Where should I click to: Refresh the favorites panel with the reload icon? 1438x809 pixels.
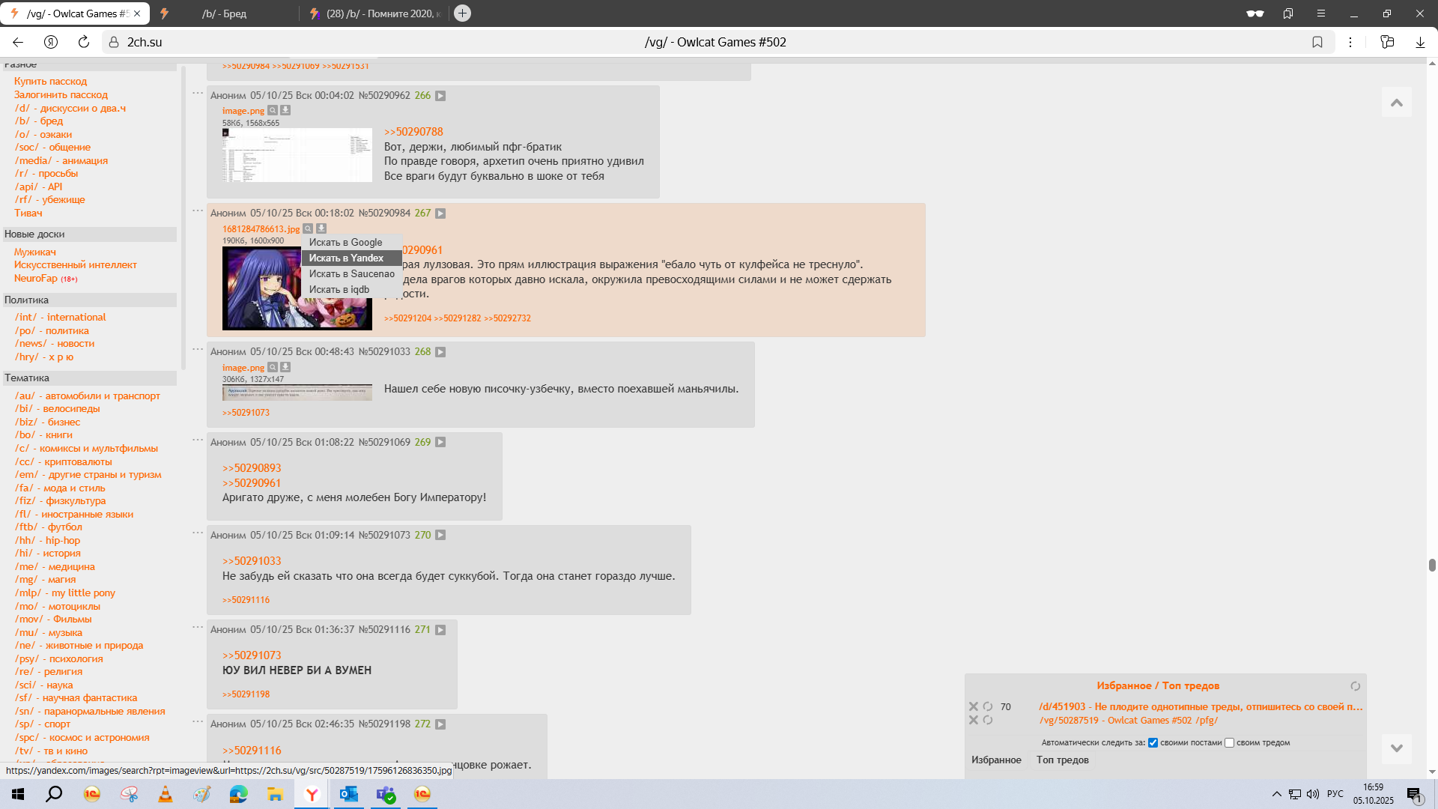click(1355, 686)
